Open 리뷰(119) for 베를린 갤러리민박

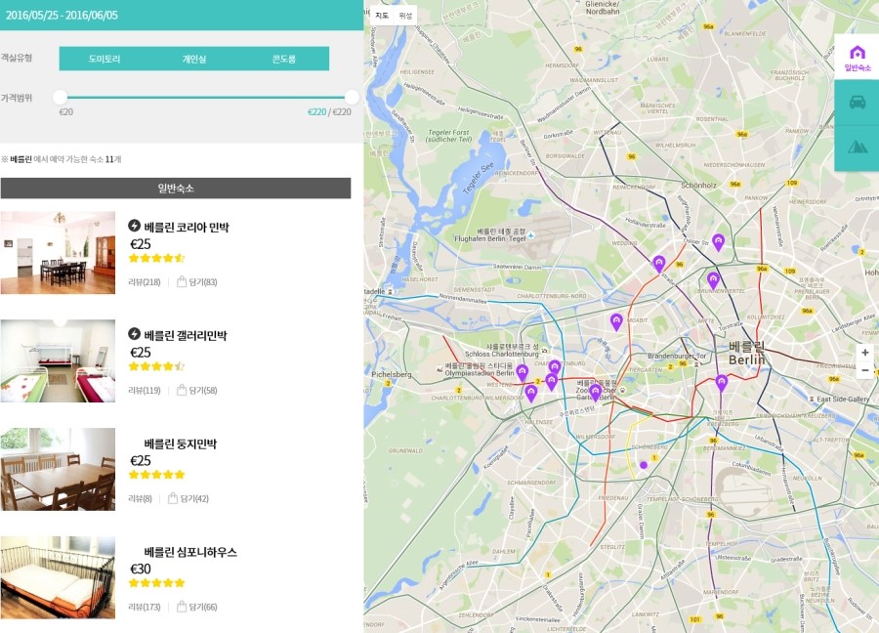tap(145, 391)
